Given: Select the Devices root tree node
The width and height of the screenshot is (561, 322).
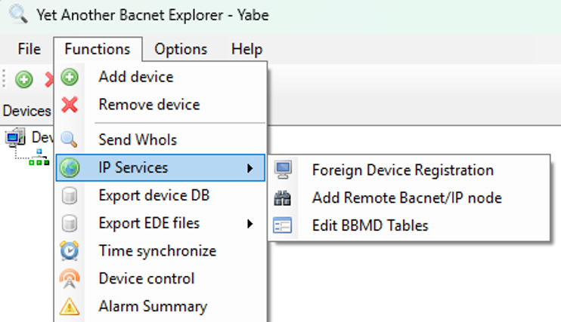Looking at the screenshot, I should coord(42,137).
